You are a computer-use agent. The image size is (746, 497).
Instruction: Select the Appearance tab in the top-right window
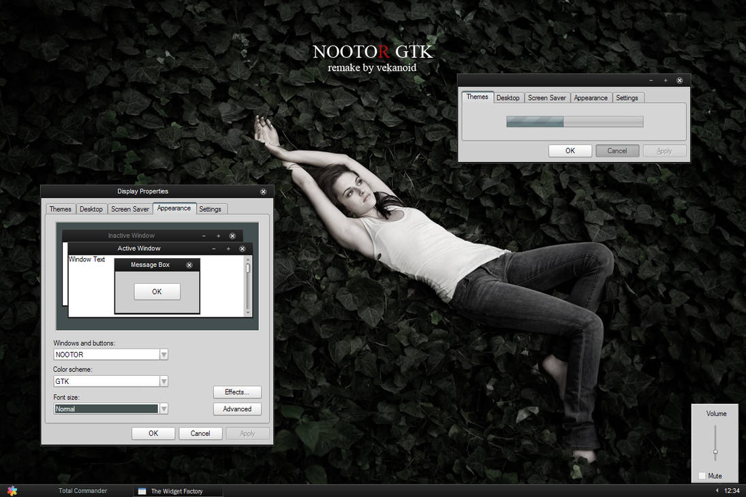591,97
